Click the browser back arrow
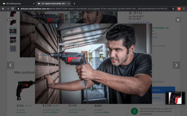187x116 pixels. click(3, 9)
